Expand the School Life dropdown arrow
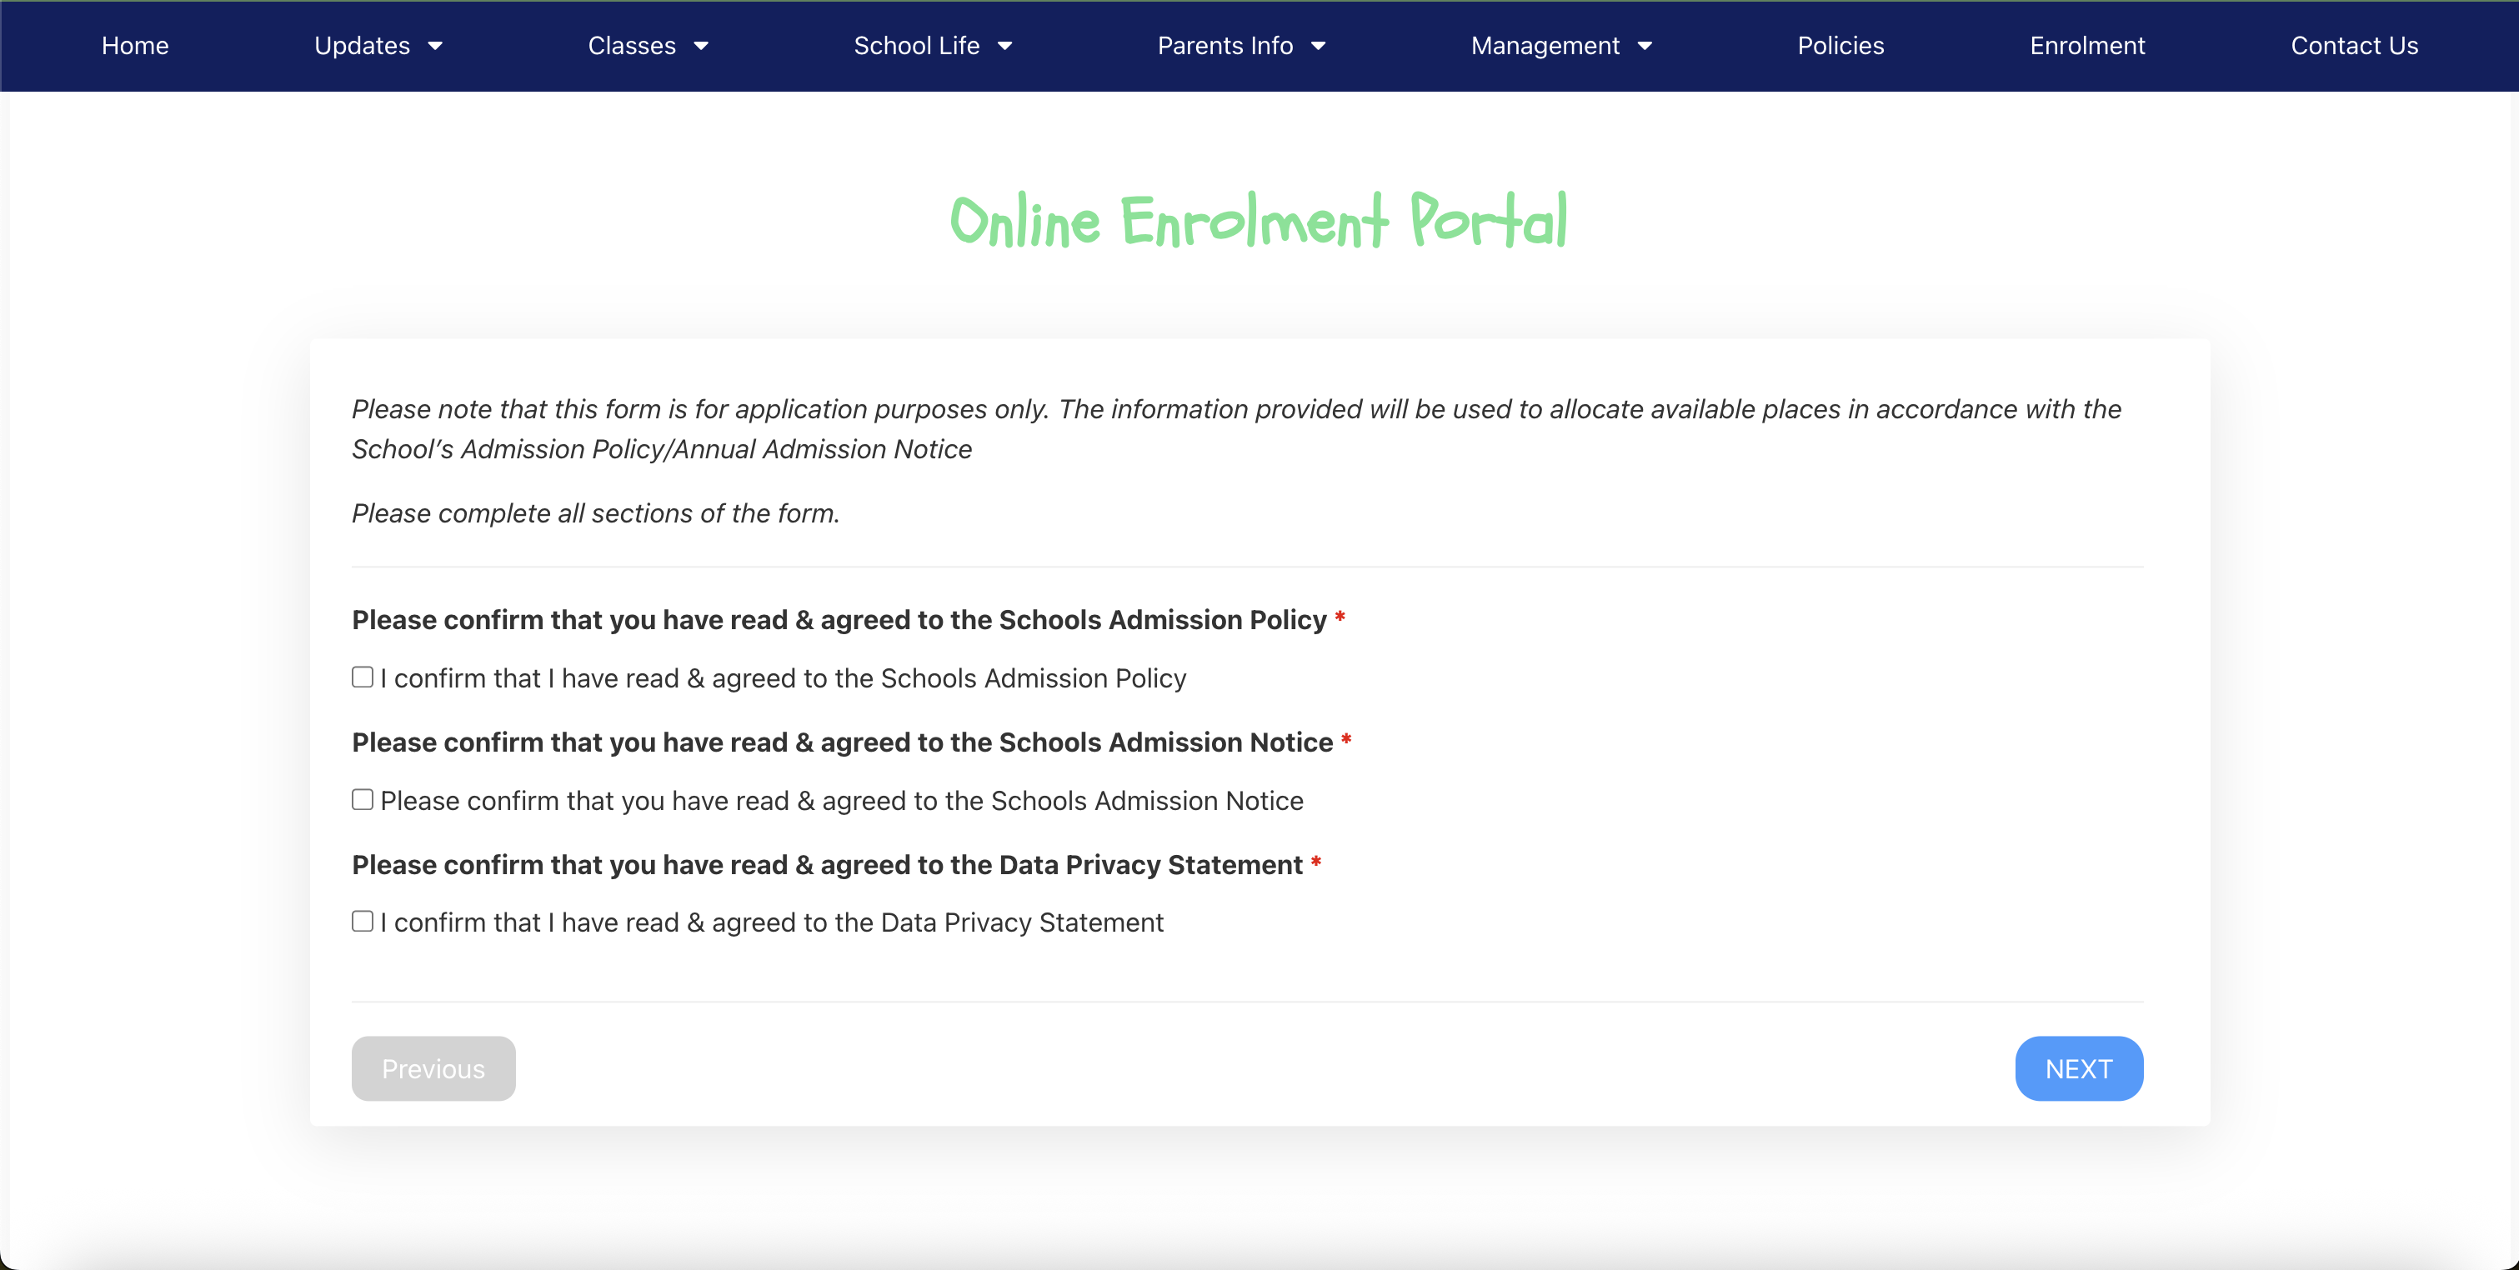The image size is (2519, 1270). point(1004,46)
